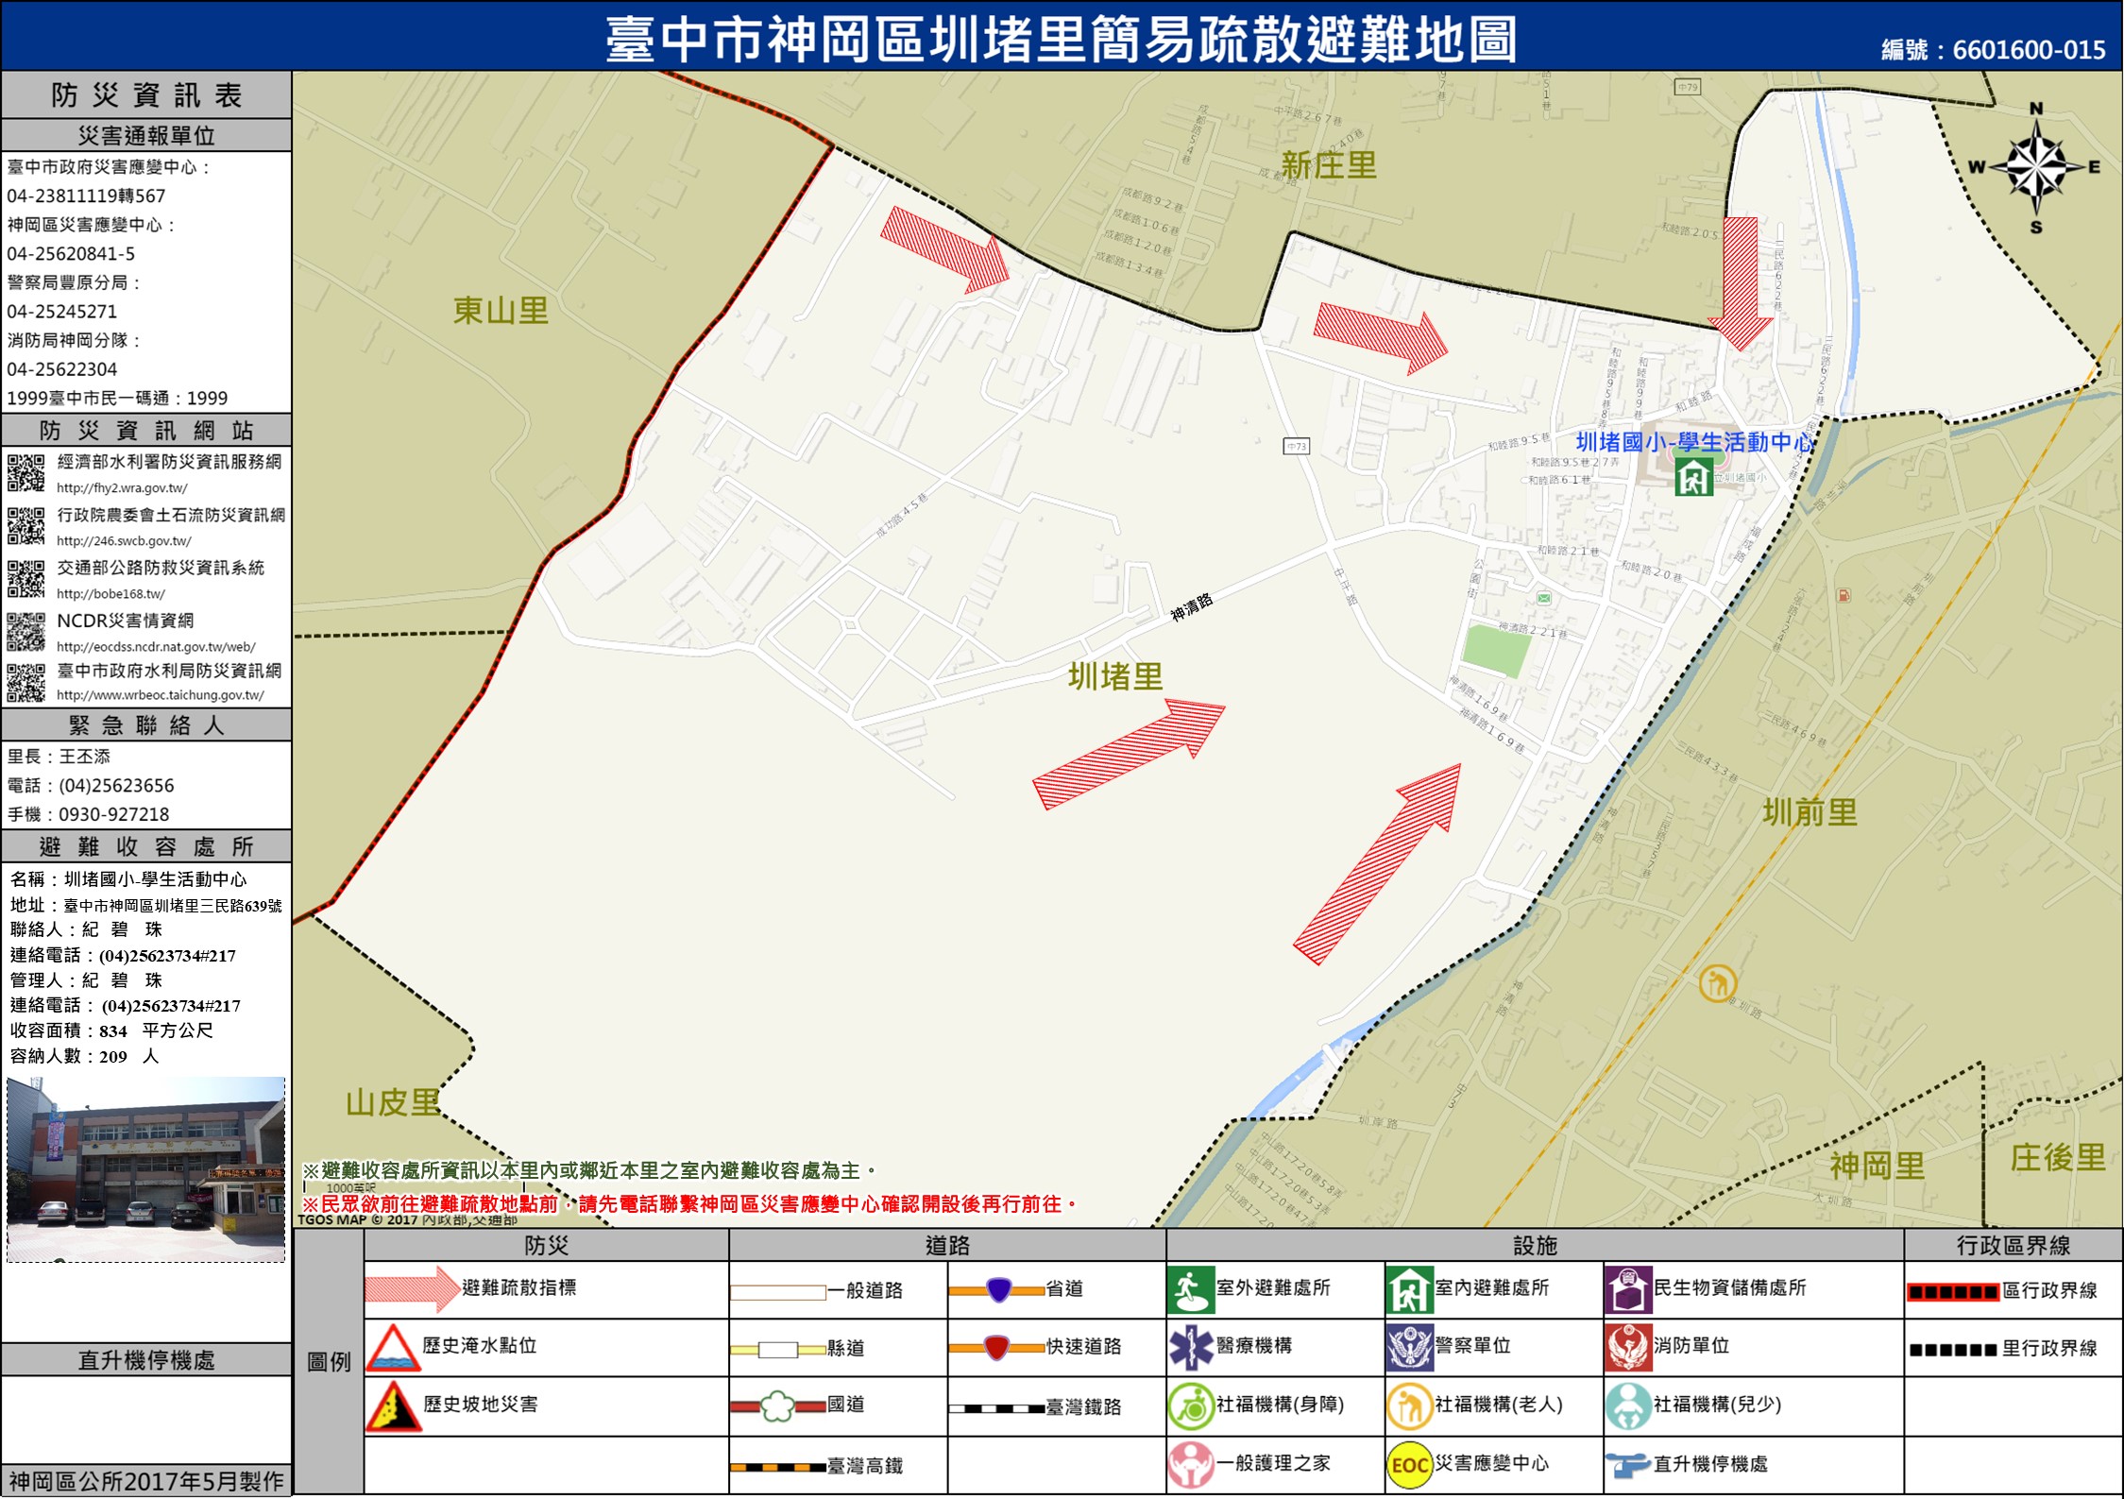The height and width of the screenshot is (1499, 2124).
Task: Click the compass rose icon
Action: click(2035, 168)
